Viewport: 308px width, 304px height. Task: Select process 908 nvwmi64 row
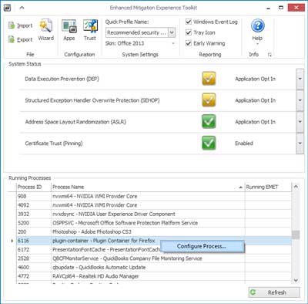pyautogui.click(x=154, y=196)
